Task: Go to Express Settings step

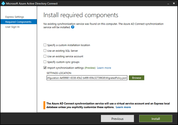Action: pos(15,17)
